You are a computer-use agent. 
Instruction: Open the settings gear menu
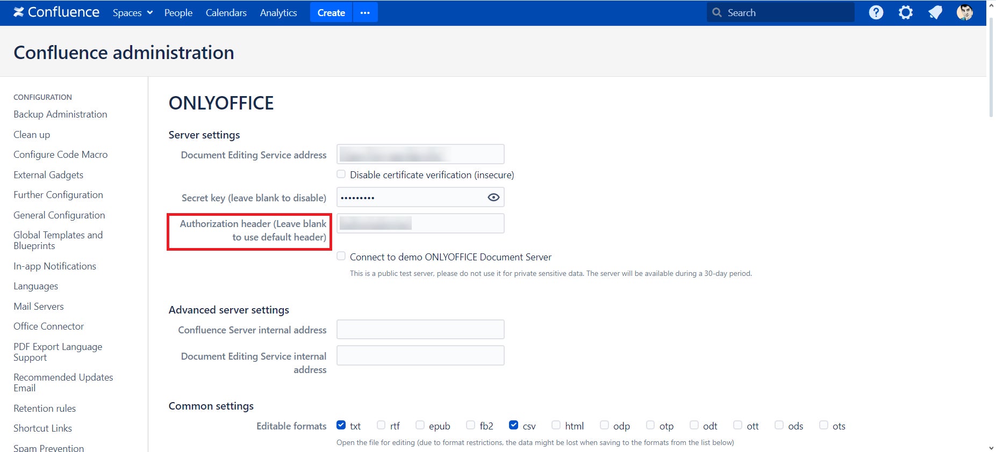pyautogui.click(x=905, y=12)
